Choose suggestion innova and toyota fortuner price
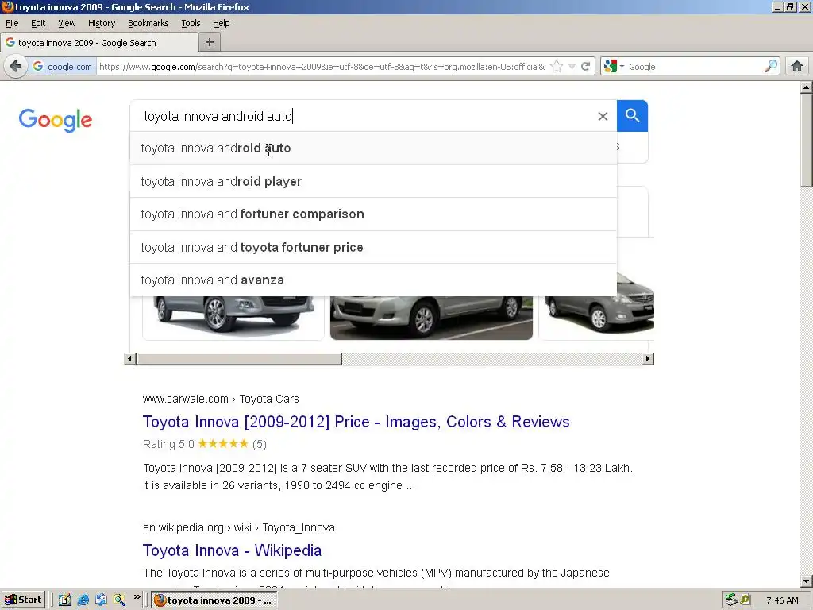The image size is (813, 610). [x=373, y=248]
